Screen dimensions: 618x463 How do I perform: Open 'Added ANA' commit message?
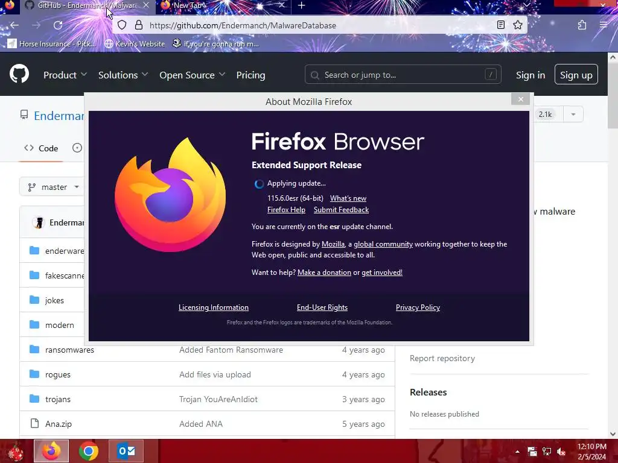[x=201, y=424]
